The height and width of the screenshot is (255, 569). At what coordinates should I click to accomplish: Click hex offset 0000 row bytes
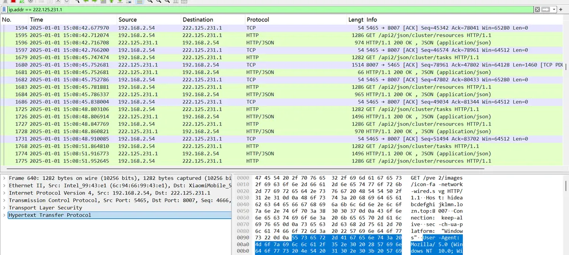point(329,178)
